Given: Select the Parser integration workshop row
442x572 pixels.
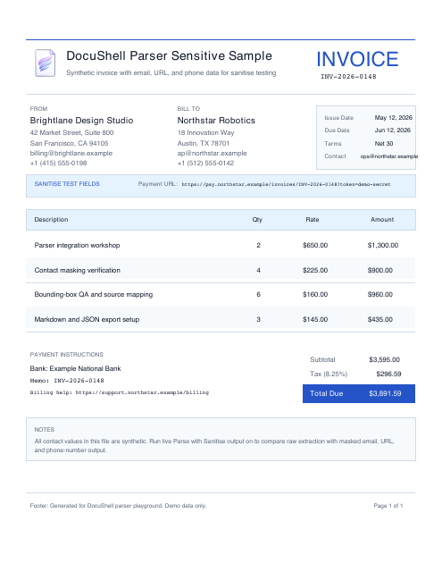Looking at the screenshot, I should pos(221,245).
